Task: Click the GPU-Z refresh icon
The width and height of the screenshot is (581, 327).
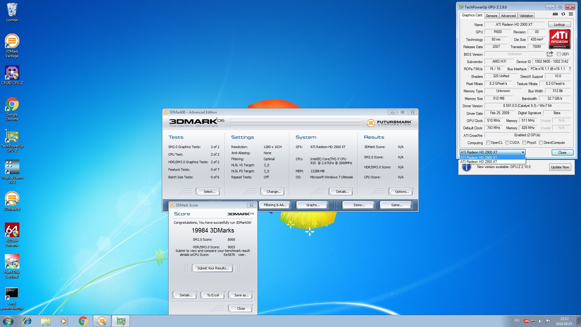Action: click(563, 14)
